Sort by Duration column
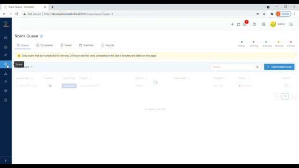This screenshot has height=168, width=299. [x=220, y=78]
